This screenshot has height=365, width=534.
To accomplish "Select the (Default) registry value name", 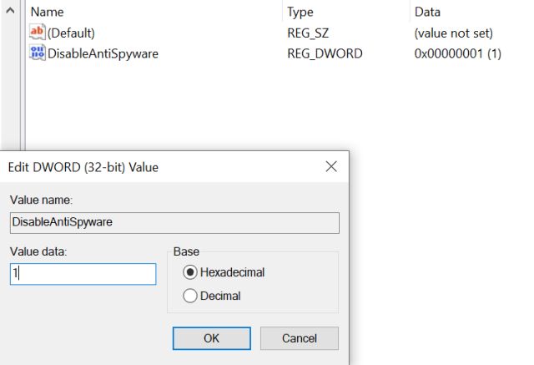I will tap(71, 33).
